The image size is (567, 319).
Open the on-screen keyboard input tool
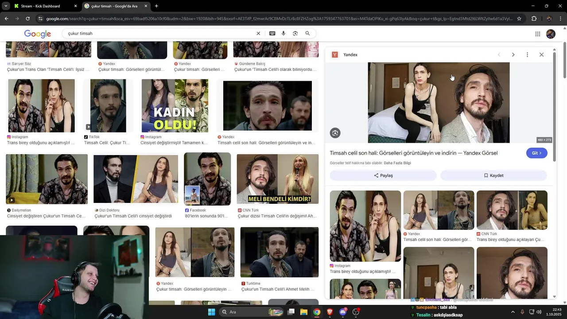(x=272, y=34)
